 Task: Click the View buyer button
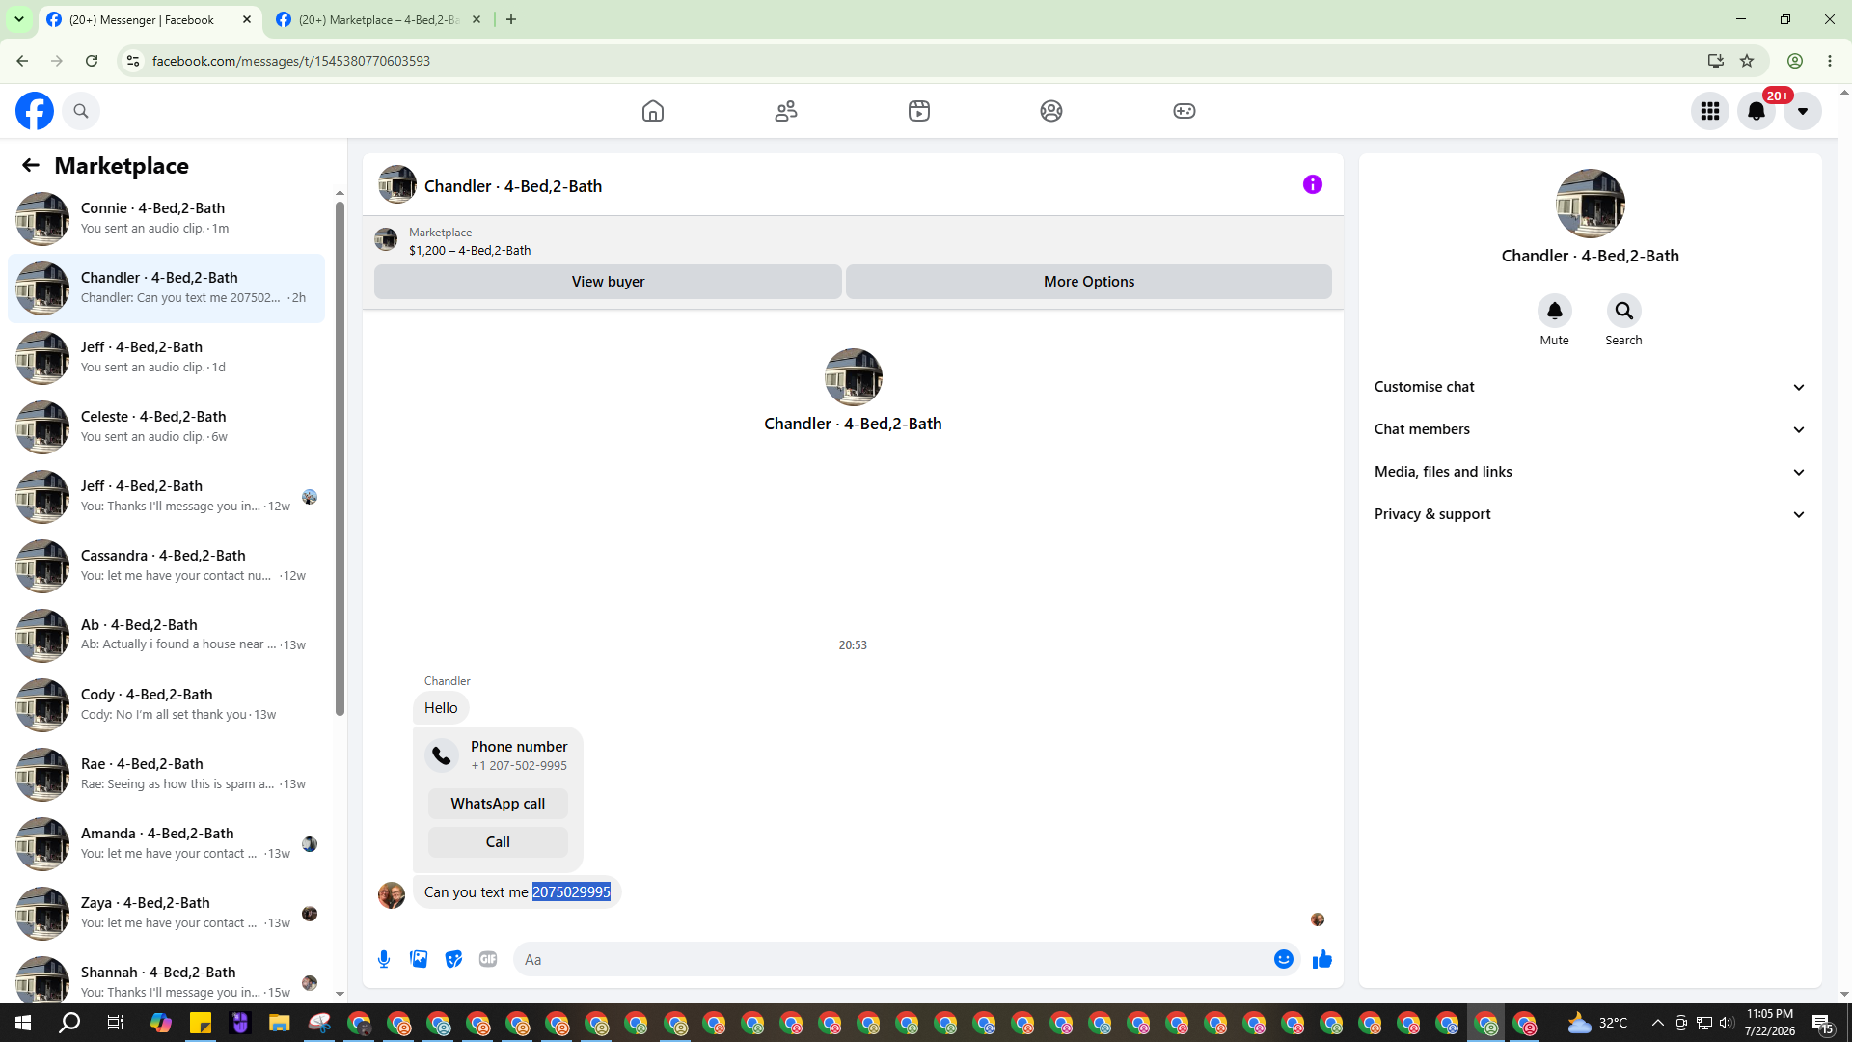608,282
